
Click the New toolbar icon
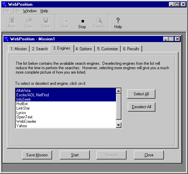(12, 20)
